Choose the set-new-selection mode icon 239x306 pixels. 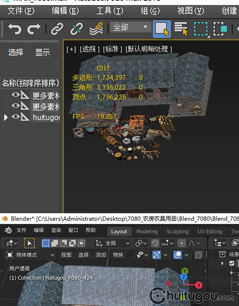coord(46,243)
